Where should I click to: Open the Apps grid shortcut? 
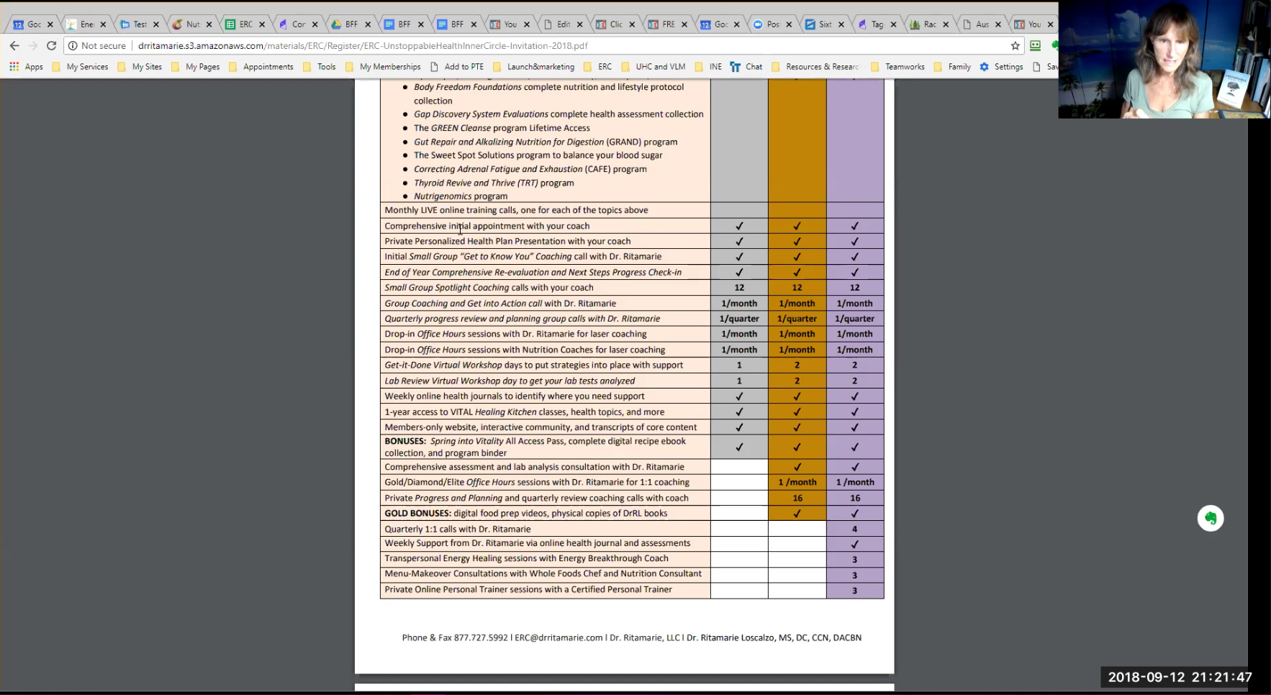pos(26,67)
